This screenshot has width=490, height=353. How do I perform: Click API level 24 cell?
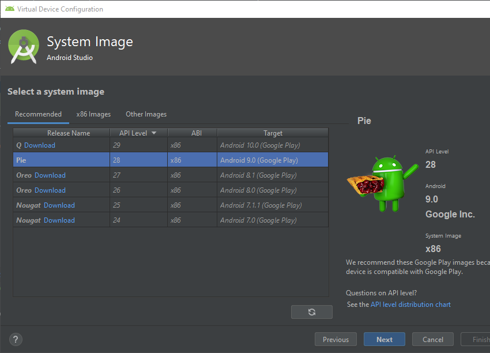[139, 220]
